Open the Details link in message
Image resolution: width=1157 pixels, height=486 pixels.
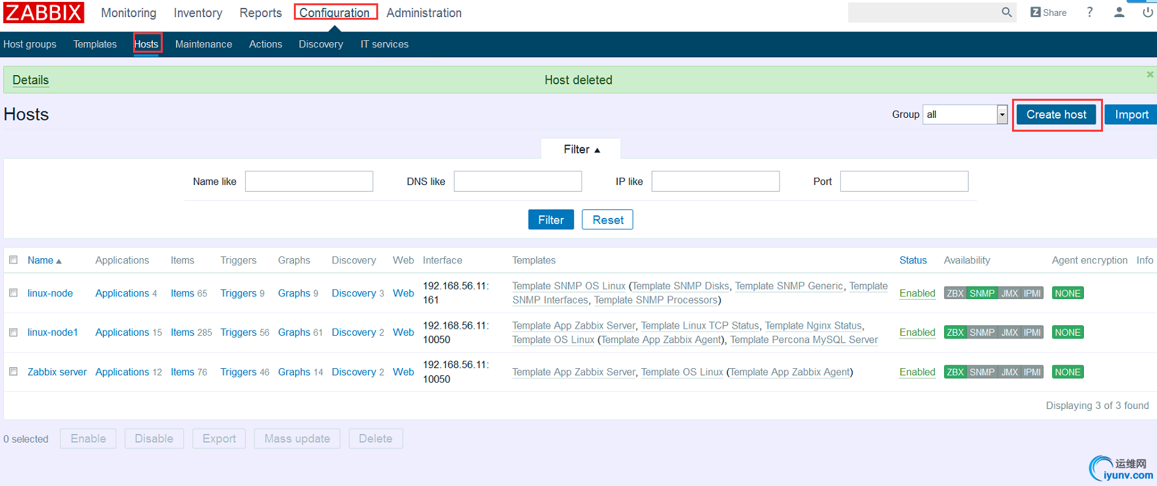(30, 80)
